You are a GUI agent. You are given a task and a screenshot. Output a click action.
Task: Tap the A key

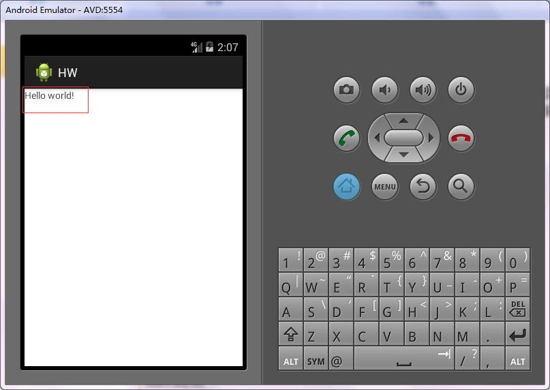click(x=290, y=309)
